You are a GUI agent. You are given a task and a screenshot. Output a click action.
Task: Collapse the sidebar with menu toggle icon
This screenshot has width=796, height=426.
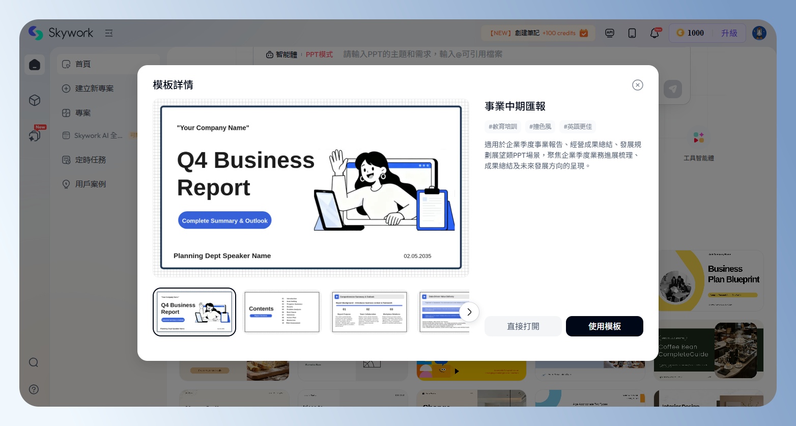coord(109,33)
